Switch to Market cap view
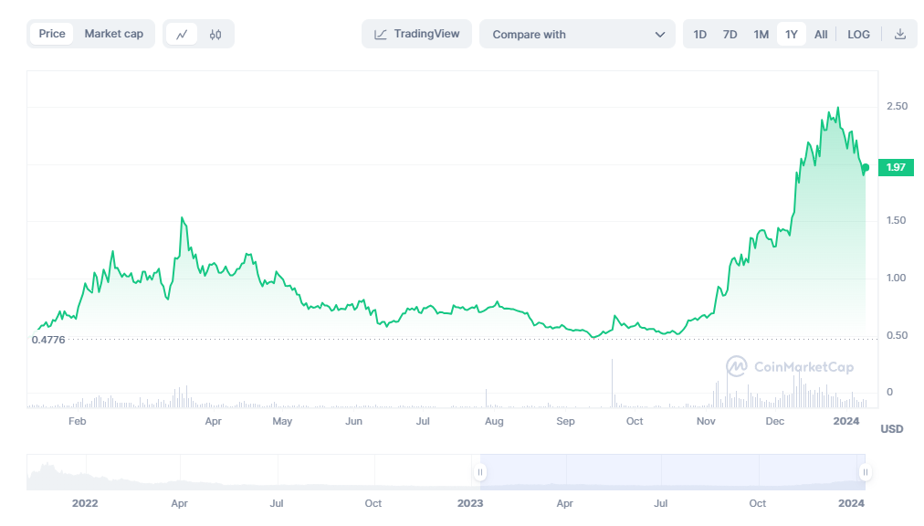The height and width of the screenshot is (526, 924). tap(114, 34)
